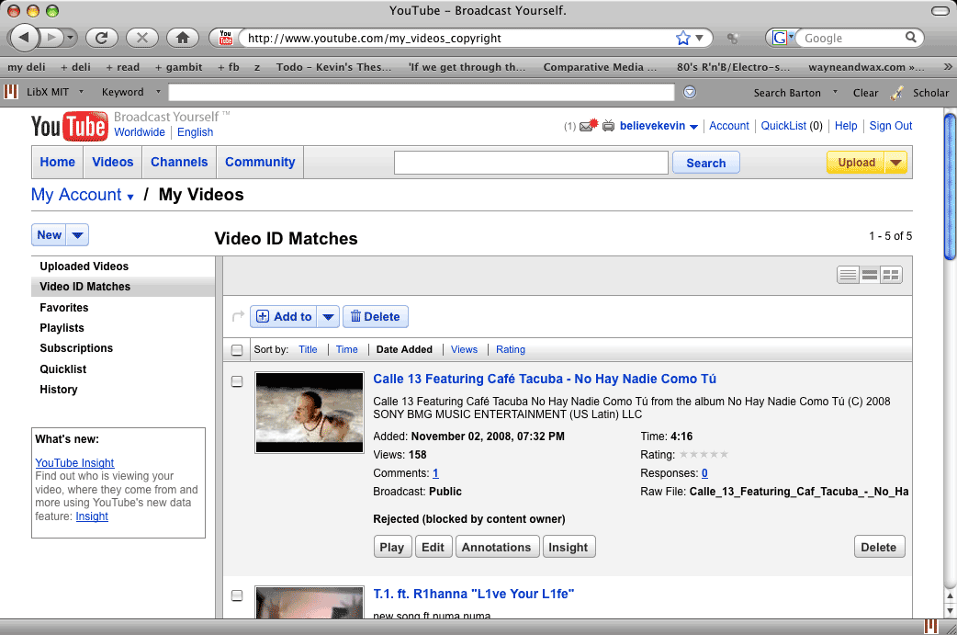Click the Sign Out link
This screenshot has width=957, height=635.
point(891,126)
